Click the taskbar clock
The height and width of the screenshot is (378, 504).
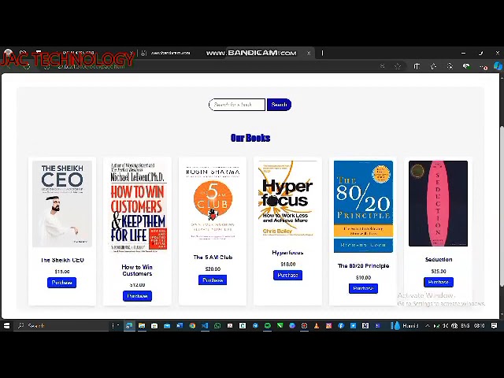point(479,325)
